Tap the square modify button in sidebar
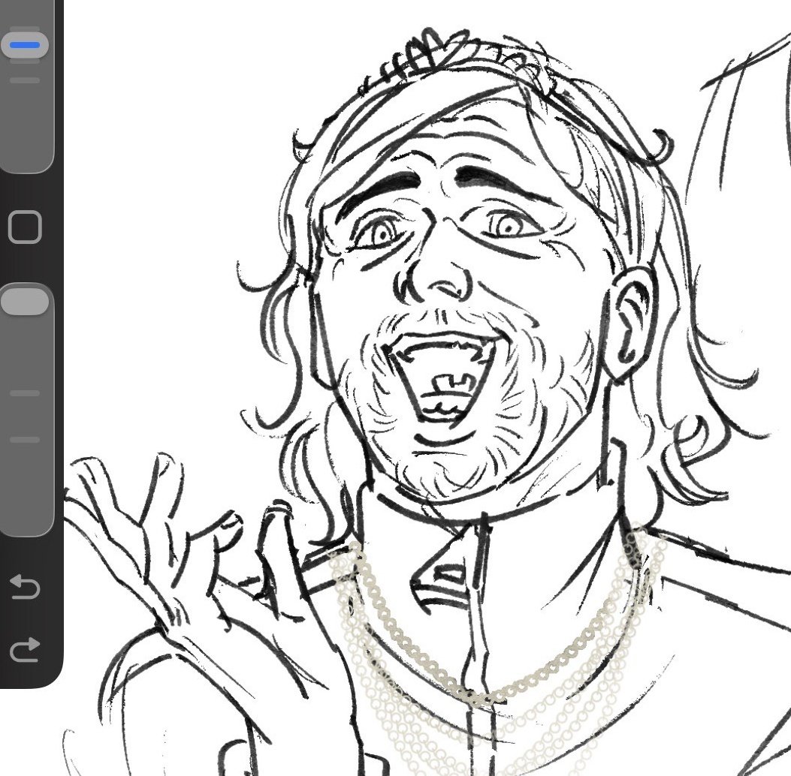This screenshot has height=776, width=791. click(x=25, y=227)
